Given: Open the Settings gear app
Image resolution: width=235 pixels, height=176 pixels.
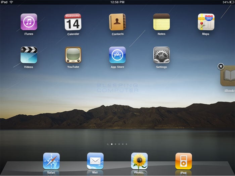Looking at the screenshot, I should (x=161, y=55).
